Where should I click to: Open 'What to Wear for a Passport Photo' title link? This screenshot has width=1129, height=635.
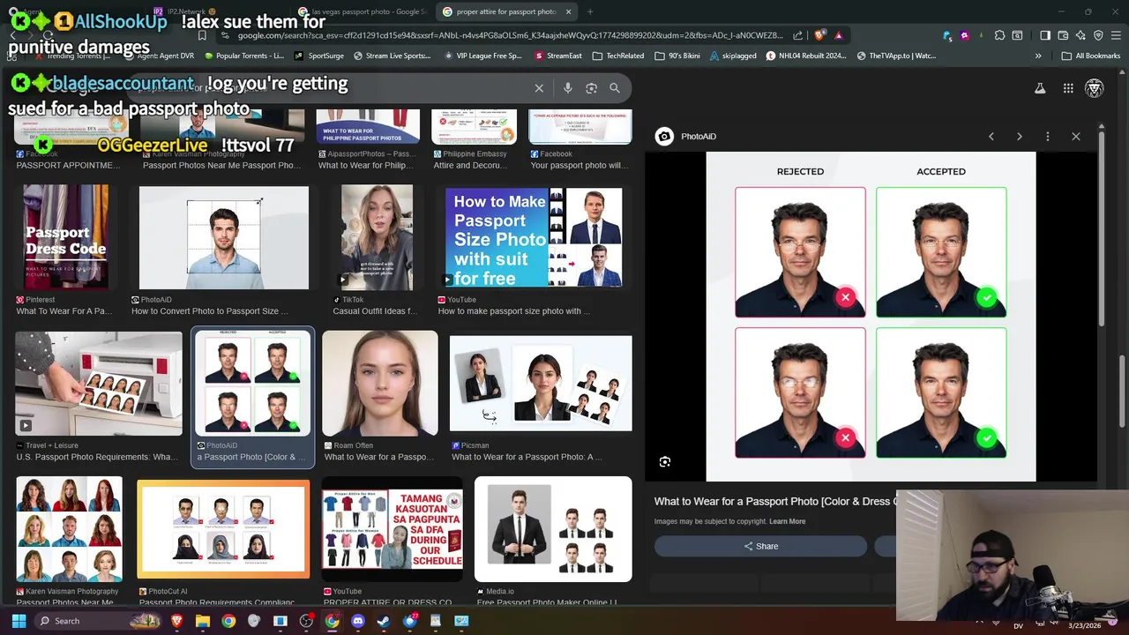[x=774, y=501]
